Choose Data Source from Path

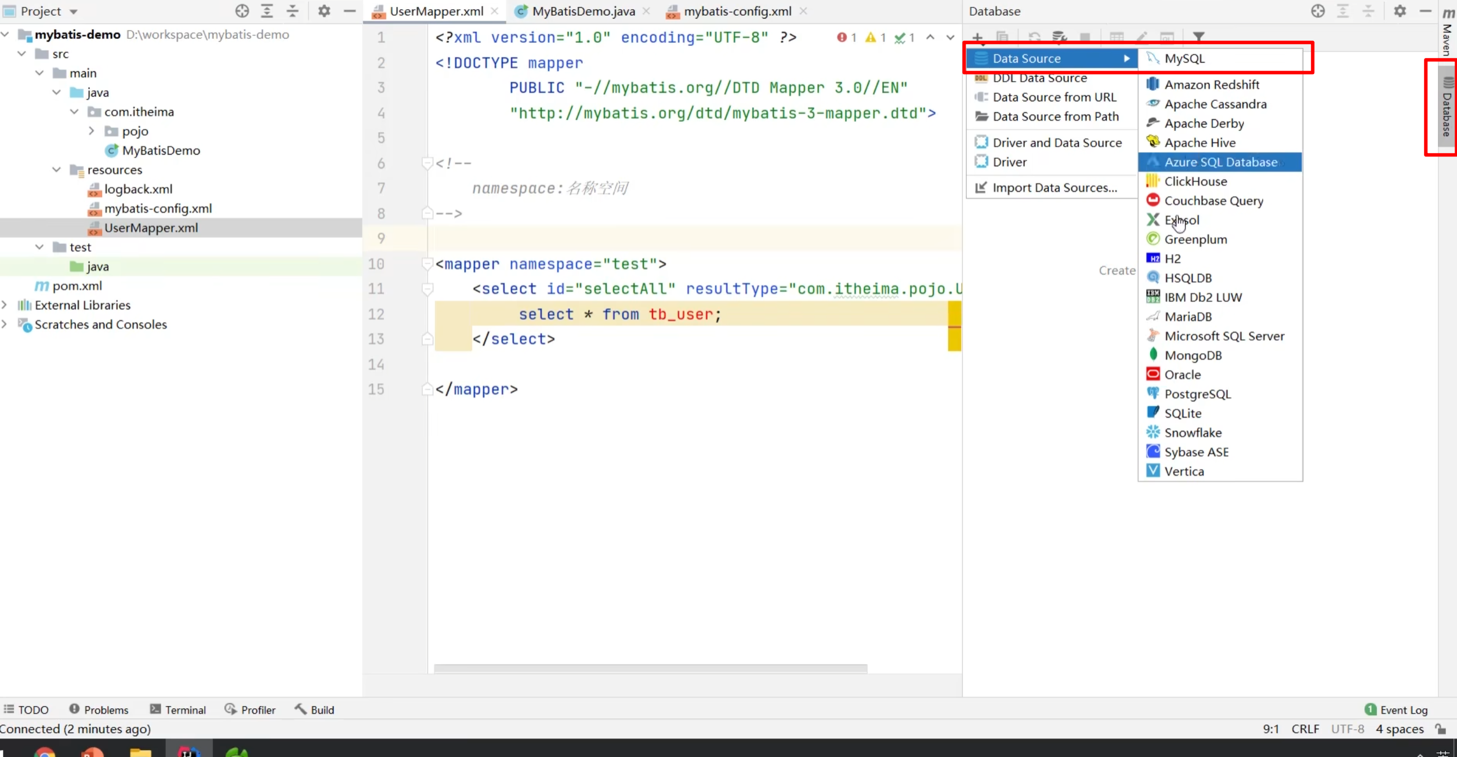coord(1051,117)
